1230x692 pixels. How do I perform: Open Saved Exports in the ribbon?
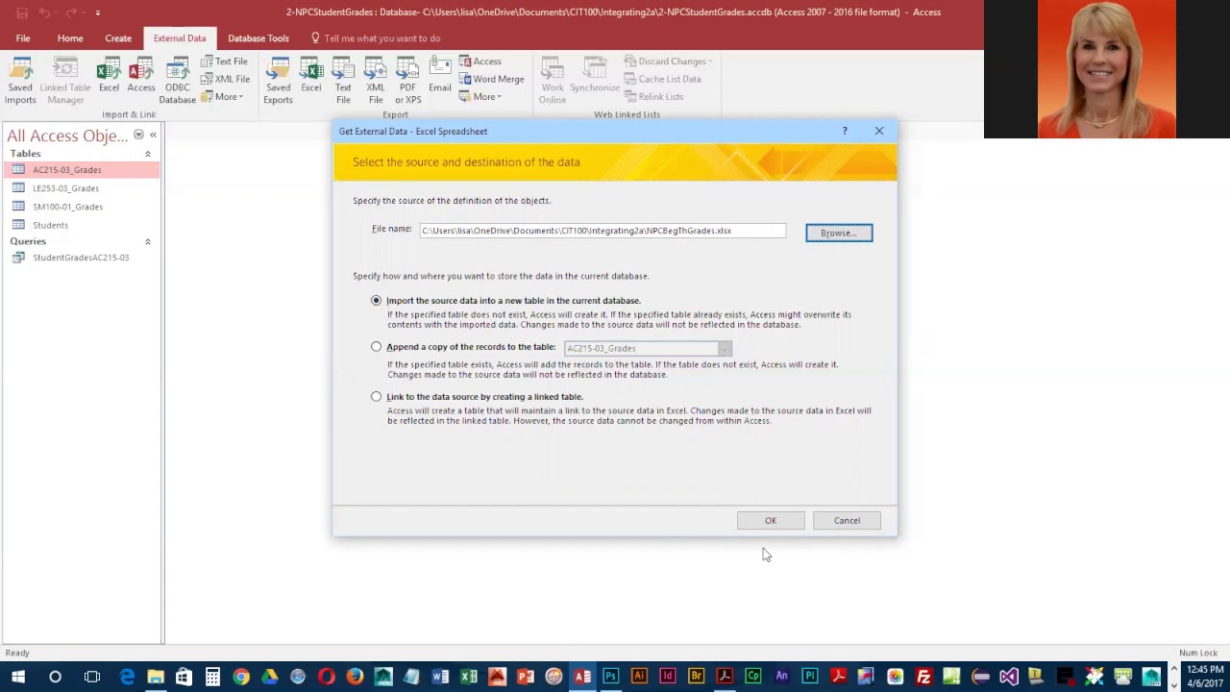[x=278, y=81]
